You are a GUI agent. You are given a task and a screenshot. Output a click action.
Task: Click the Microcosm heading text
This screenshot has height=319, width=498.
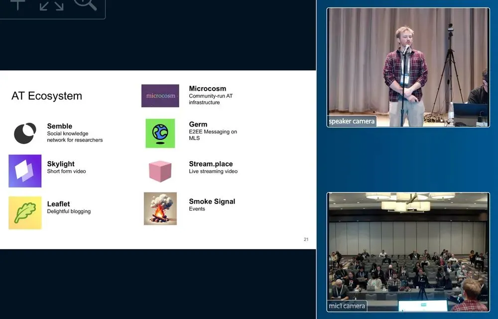tap(207, 89)
